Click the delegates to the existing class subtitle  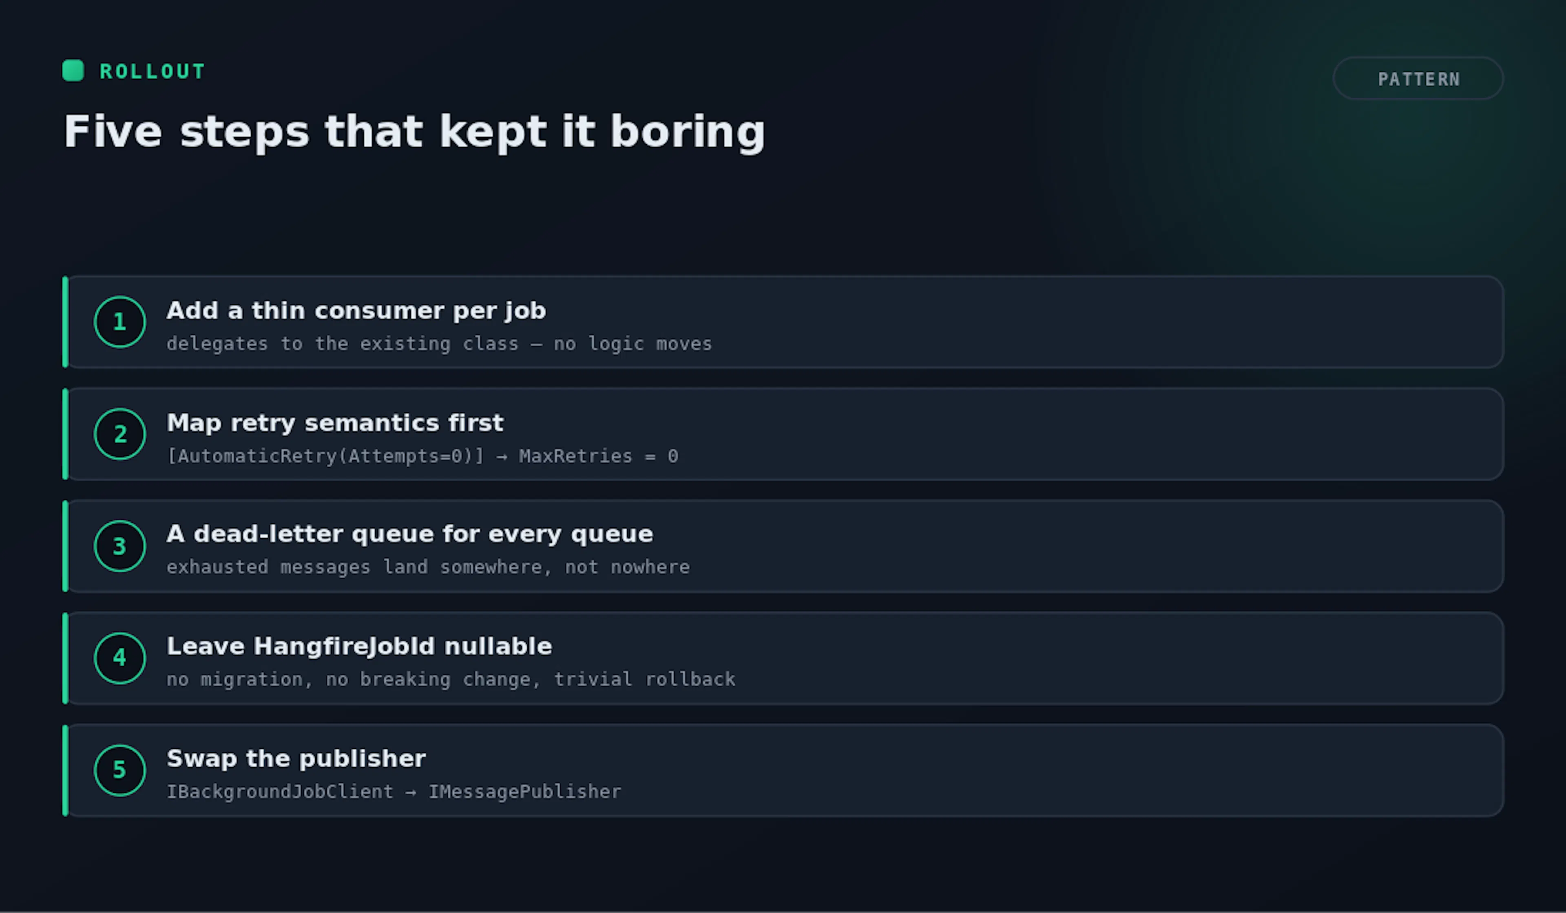pos(439,344)
